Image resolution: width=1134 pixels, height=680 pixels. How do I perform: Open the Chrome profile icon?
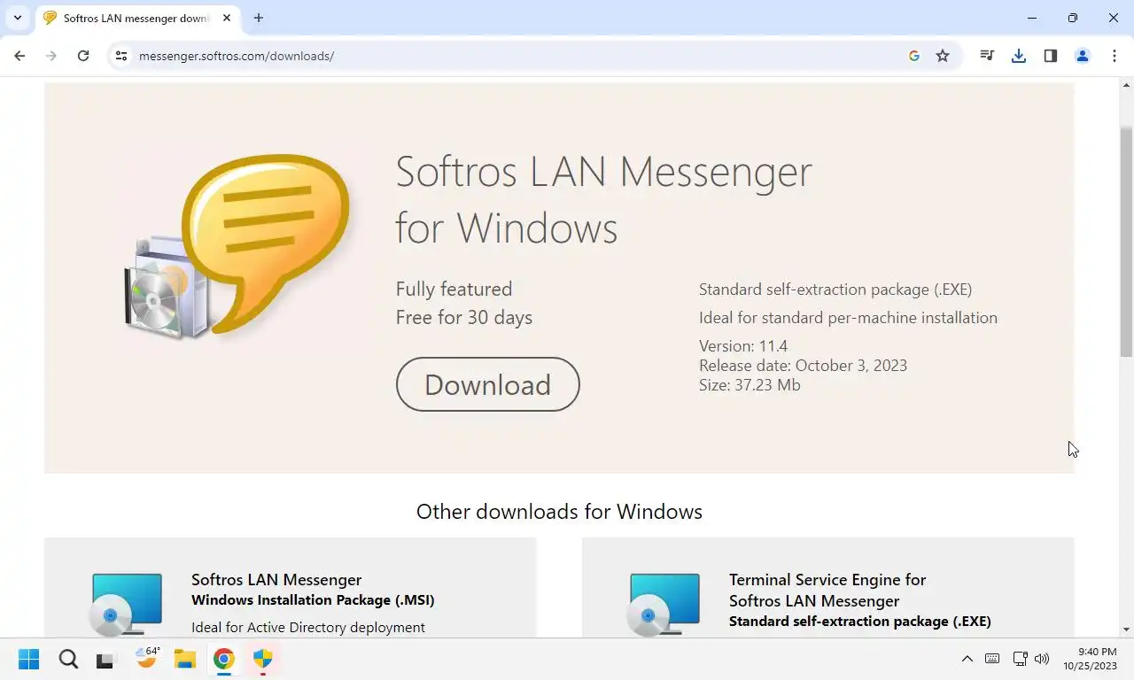click(x=1083, y=56)
